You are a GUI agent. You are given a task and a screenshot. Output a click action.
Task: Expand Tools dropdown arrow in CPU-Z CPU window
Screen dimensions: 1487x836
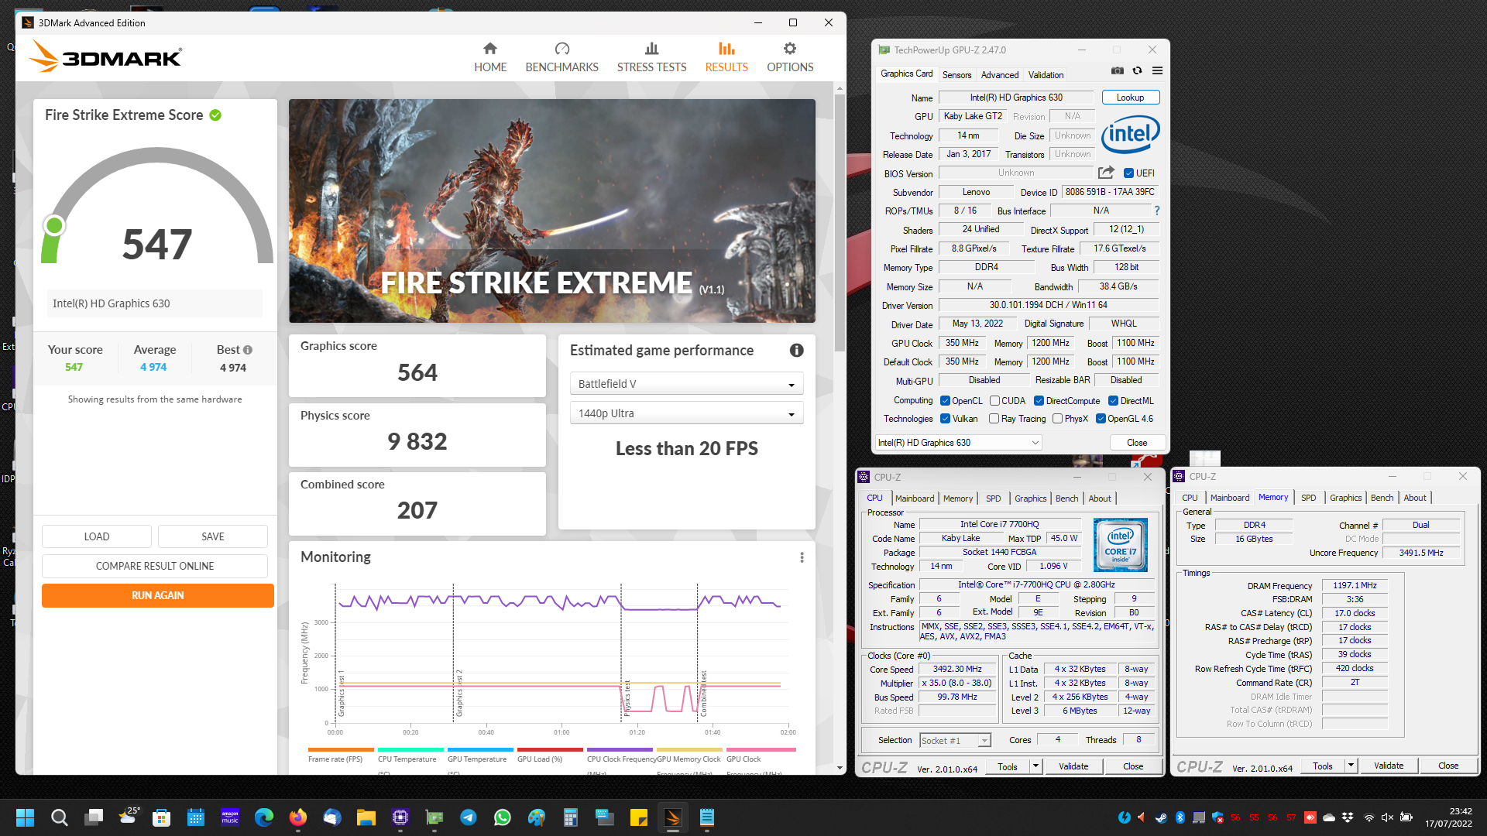point(1035,766)
